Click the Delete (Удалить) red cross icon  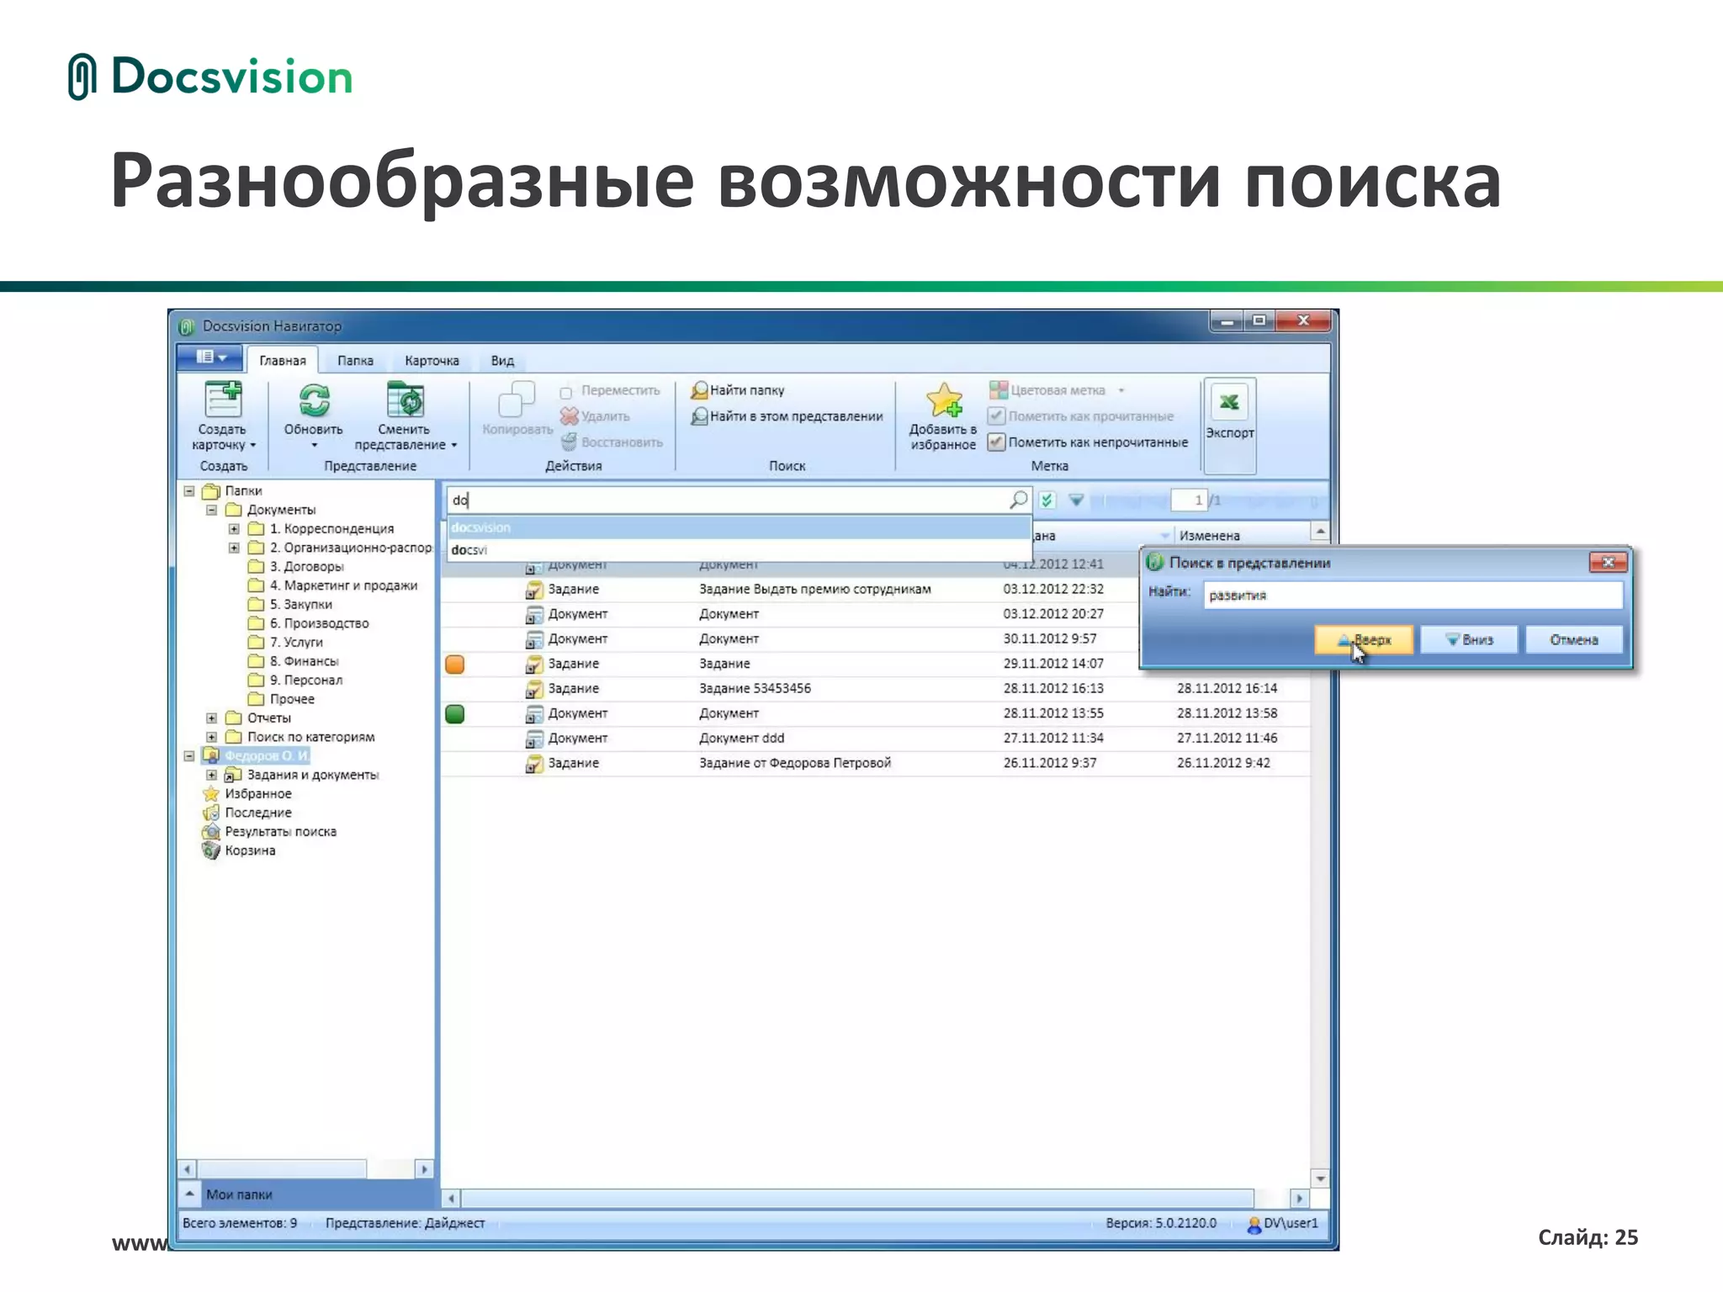tap(570, 416)
